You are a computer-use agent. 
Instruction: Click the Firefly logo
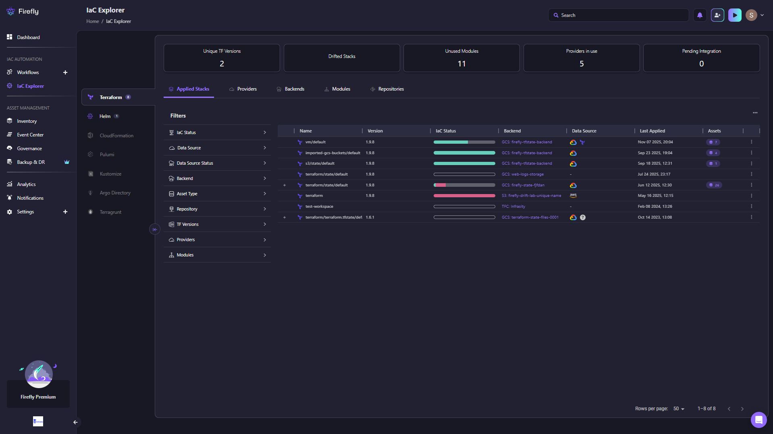point(23,11)
